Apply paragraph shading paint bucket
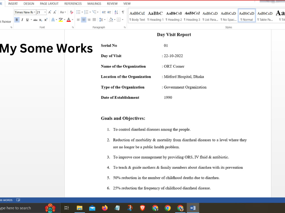The height and width of the screenshot is (213, 285). [111, 20]
